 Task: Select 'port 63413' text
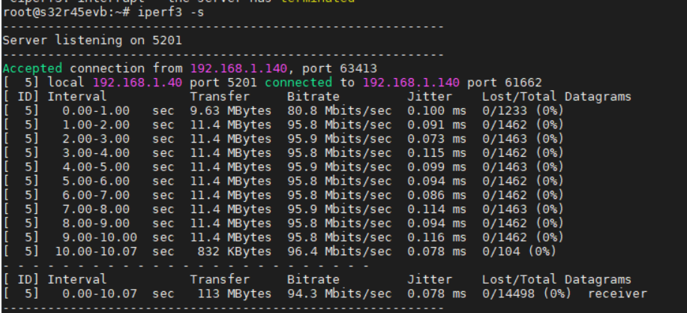pyautogui.click(x=340, y=68)
